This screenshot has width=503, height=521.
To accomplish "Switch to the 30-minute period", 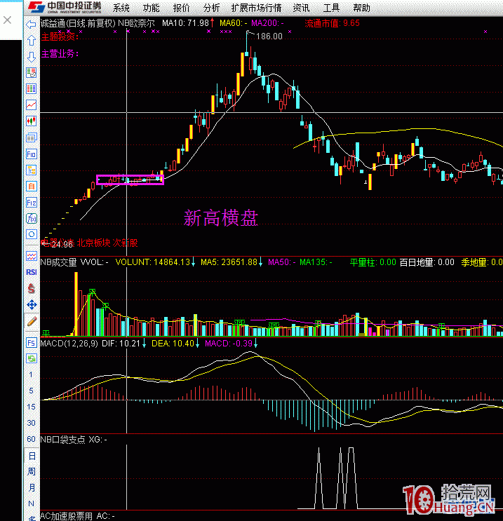I will pos(32,423).
